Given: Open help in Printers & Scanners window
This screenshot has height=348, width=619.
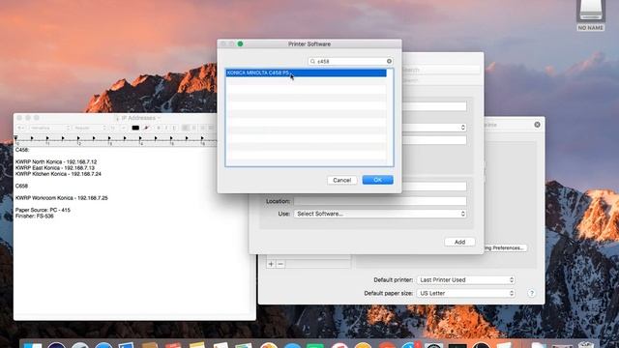Looking at the screenshot, I should (531, 293).
